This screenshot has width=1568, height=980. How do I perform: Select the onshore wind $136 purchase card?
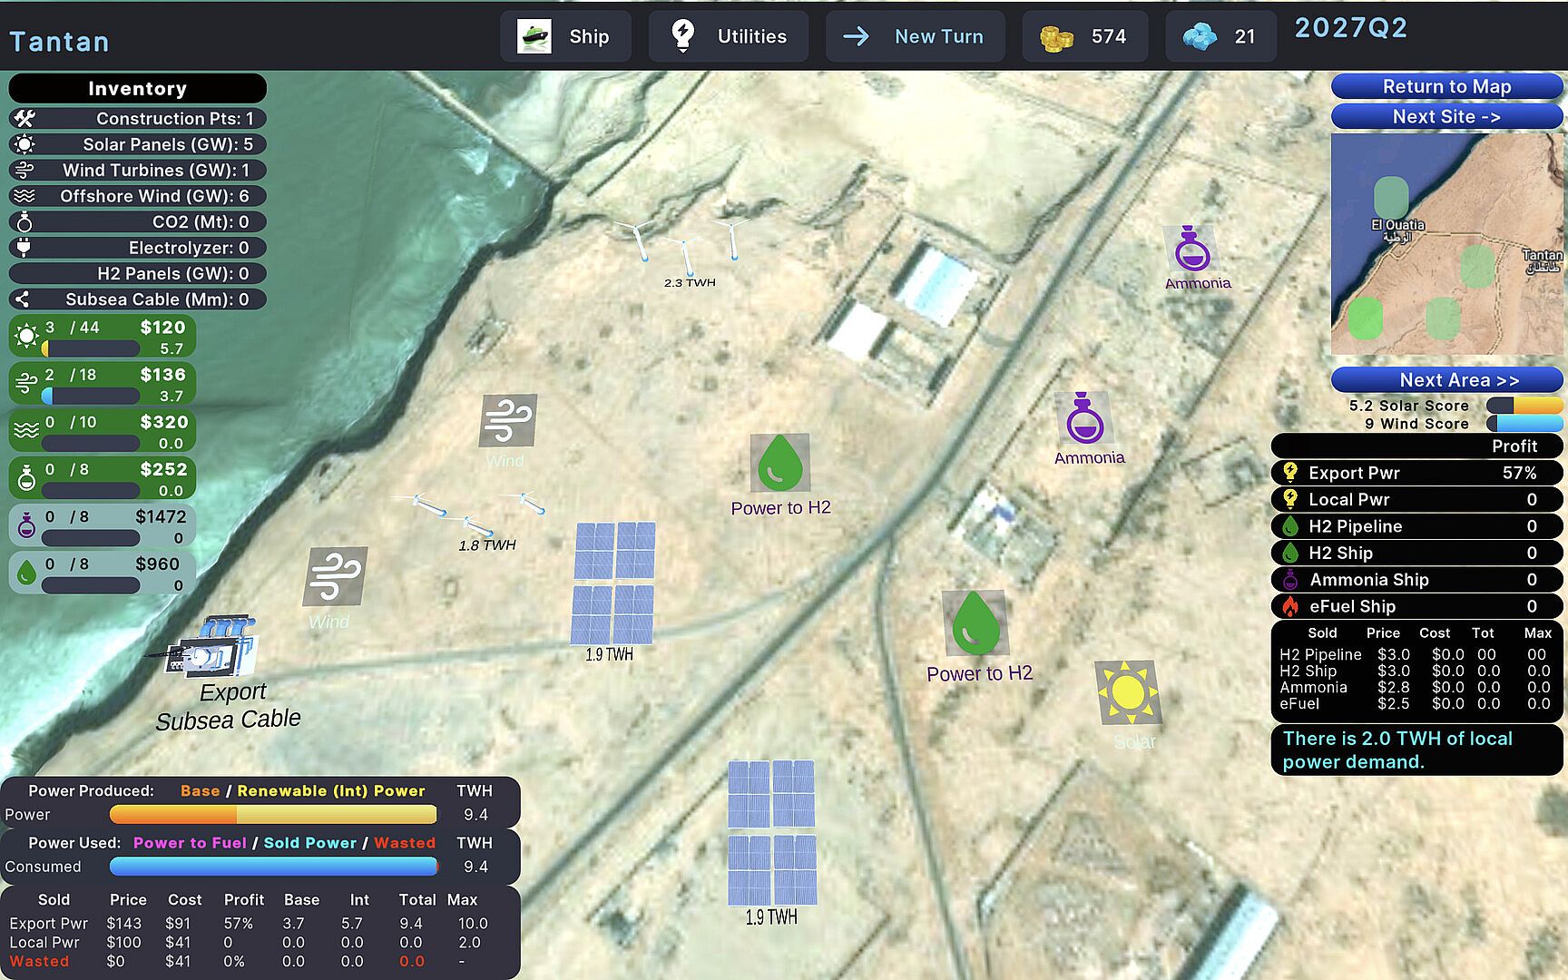tap(103, 384)
